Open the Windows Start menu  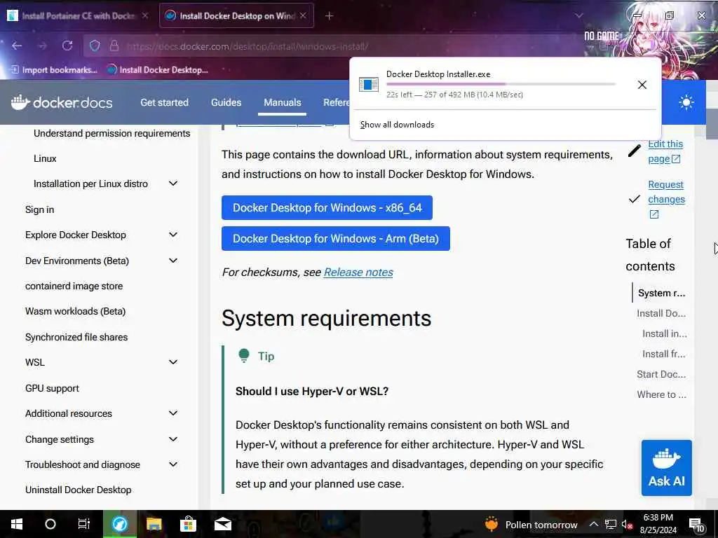pos(17,524)
